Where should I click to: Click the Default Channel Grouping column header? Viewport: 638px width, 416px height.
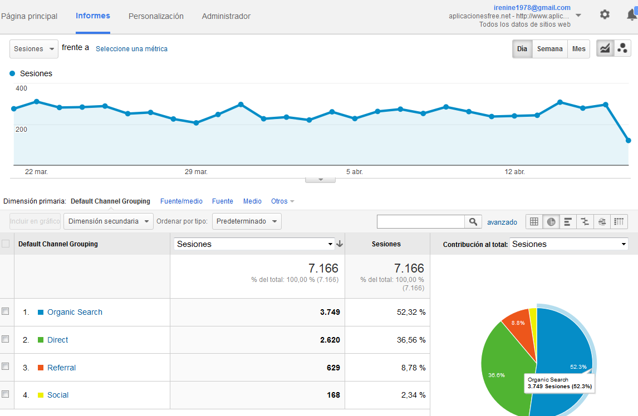pos(58,244)
